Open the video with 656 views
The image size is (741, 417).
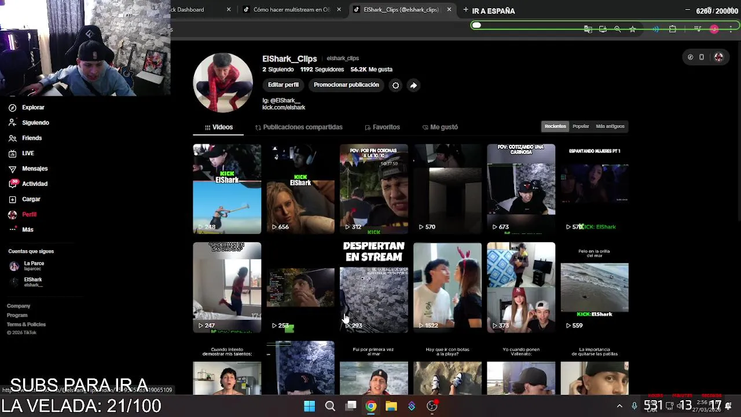300,189
